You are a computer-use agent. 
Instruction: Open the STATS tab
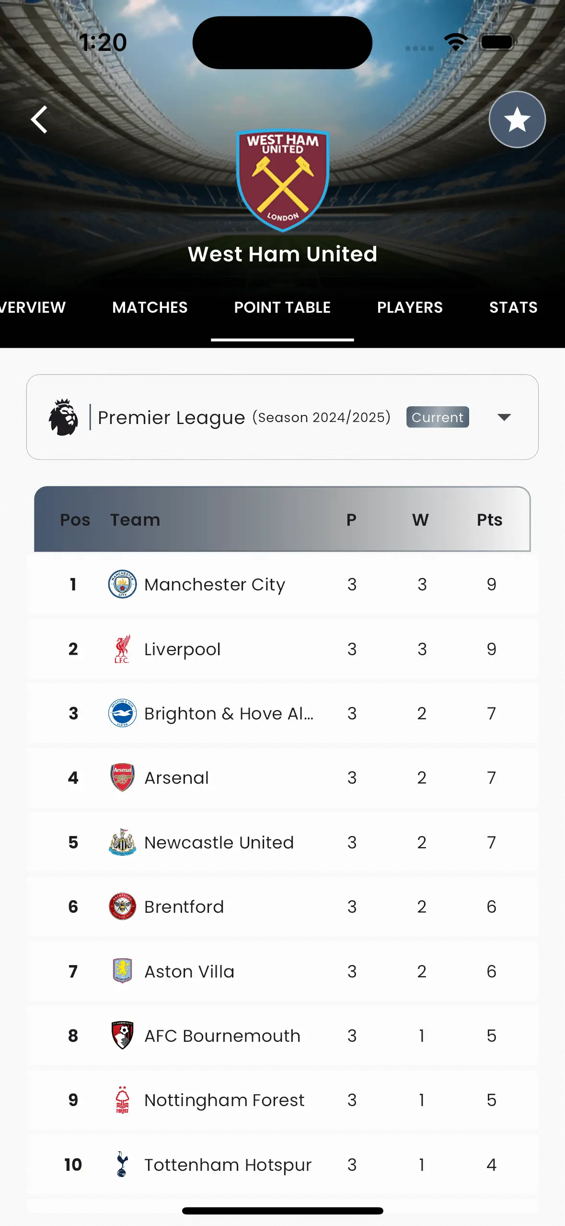[513, 307]
